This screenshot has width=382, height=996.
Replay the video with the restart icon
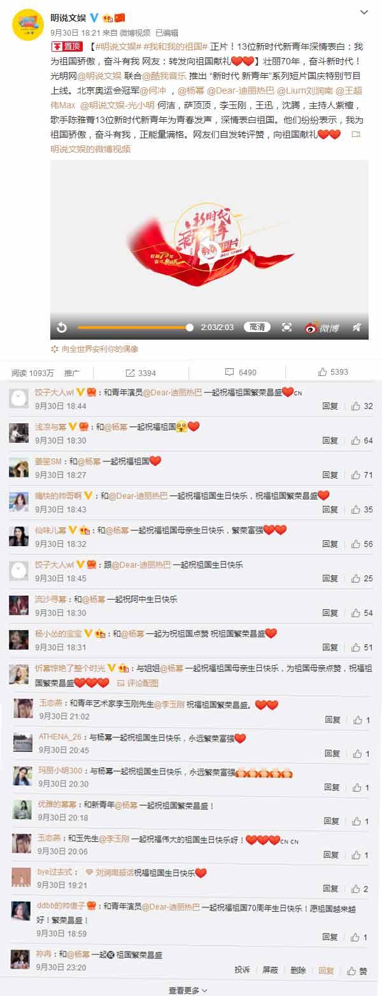[x=62, y=328]
